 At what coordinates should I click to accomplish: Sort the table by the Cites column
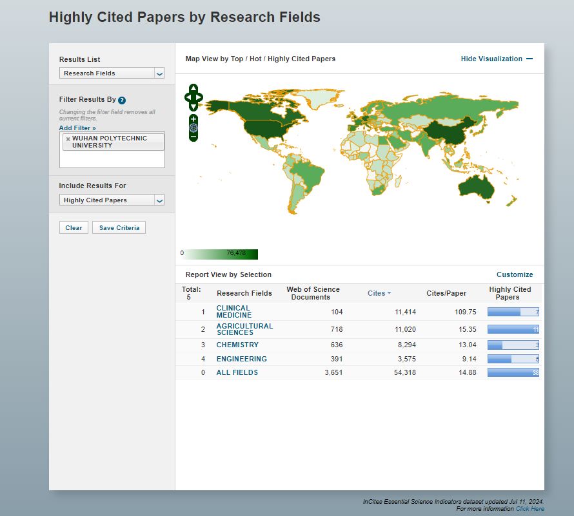coord(379,293)
